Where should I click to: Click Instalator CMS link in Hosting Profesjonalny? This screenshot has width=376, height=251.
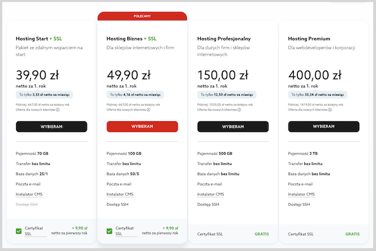point(211,194)
